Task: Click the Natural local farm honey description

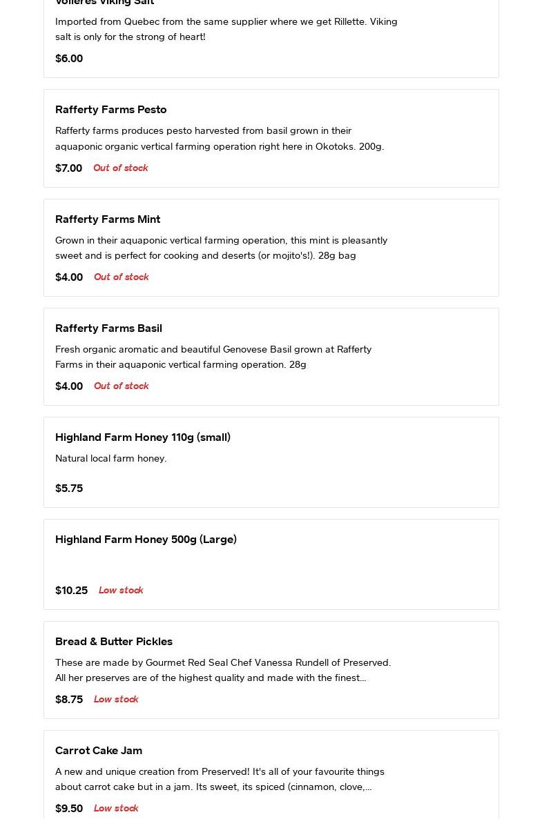Action: pyautogui.click(x=110, y=458)
